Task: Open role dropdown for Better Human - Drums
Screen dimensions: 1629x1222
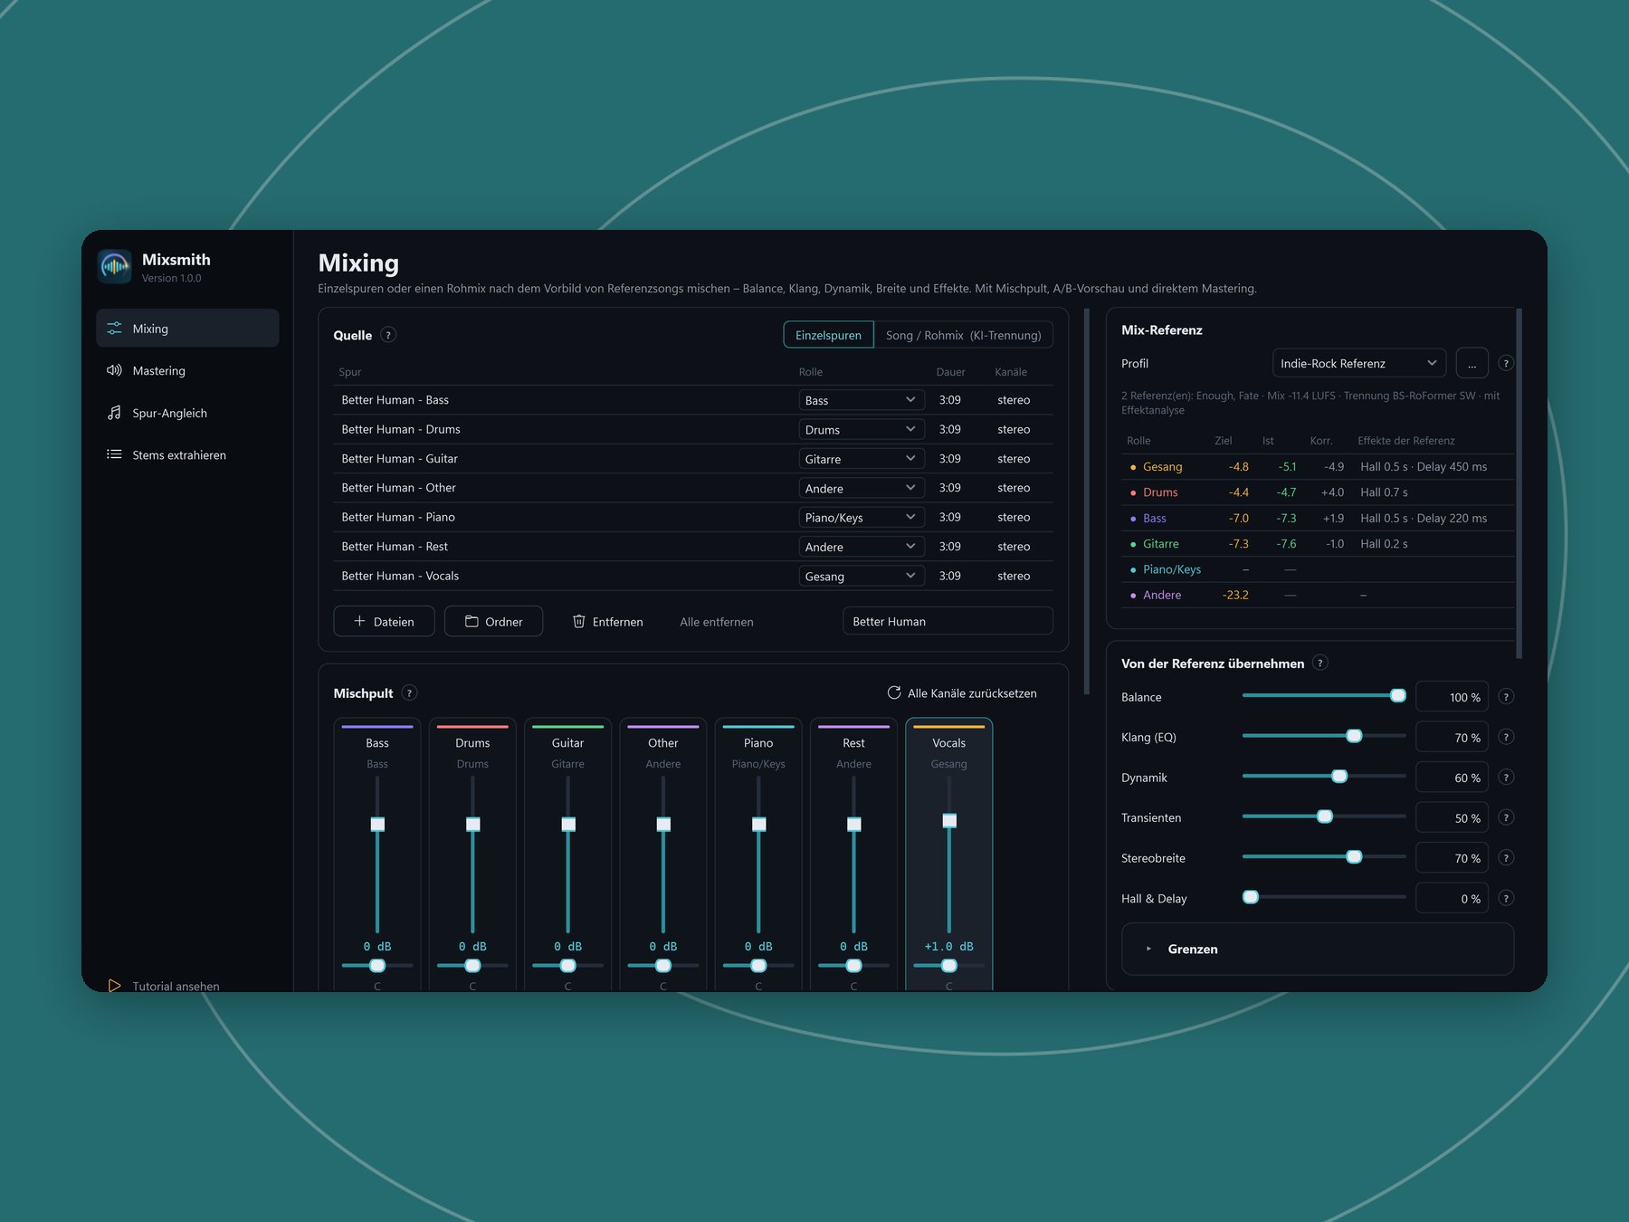Action: [861, 429]
